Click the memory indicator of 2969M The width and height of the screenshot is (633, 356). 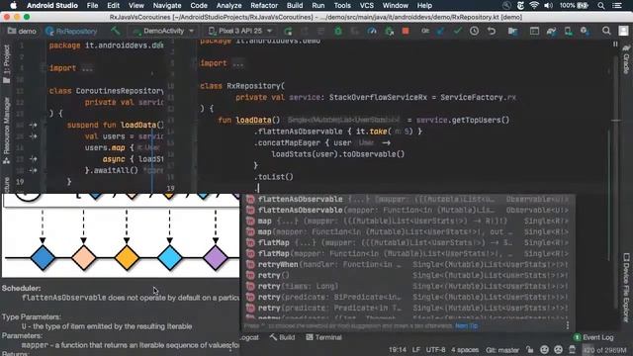(604, 350)
